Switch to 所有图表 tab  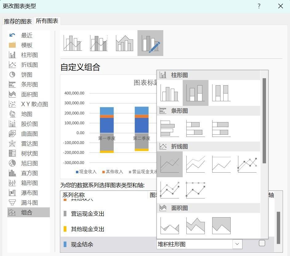point(47,21)
